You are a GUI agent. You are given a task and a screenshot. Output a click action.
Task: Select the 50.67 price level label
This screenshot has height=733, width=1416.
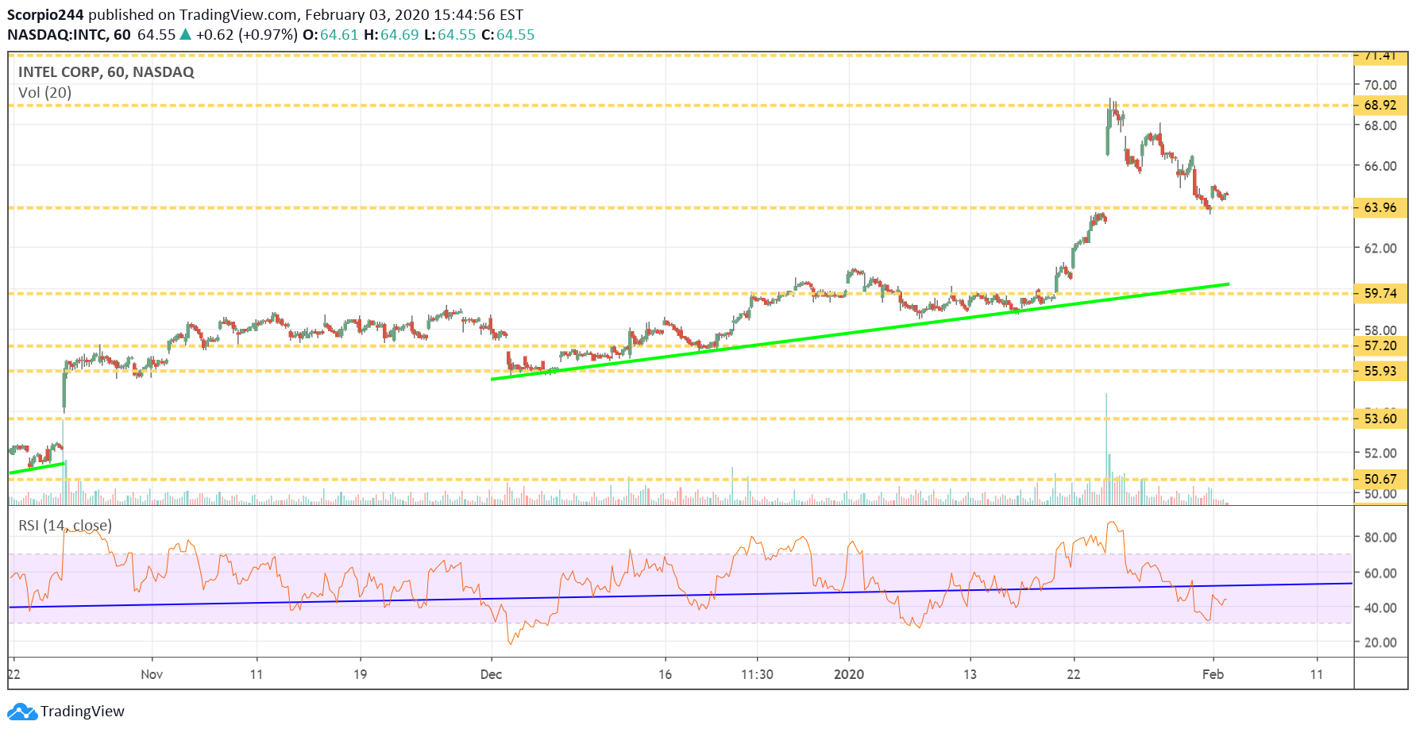click(1380, 479)
